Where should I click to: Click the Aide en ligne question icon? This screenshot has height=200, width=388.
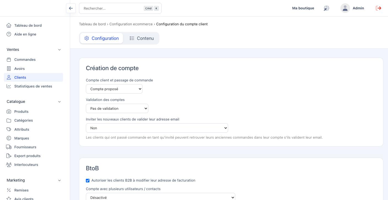9,34
